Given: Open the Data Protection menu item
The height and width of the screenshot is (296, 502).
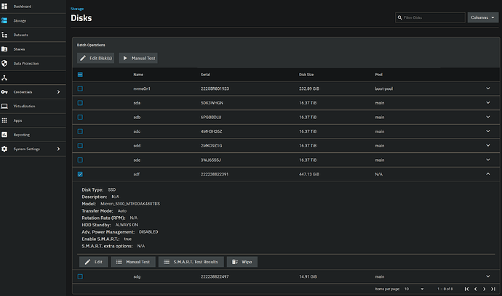Looking at the screenshot, I should click(x=33, y=64).
